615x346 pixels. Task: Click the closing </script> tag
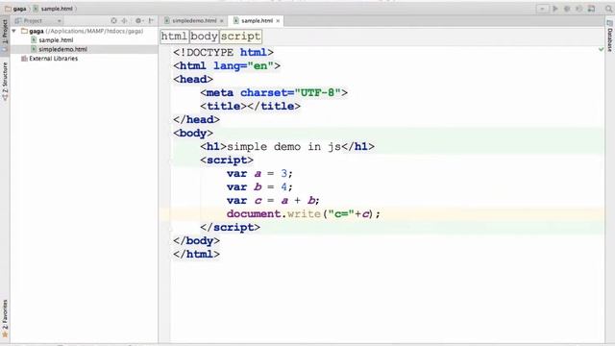[x=230, y=228]
